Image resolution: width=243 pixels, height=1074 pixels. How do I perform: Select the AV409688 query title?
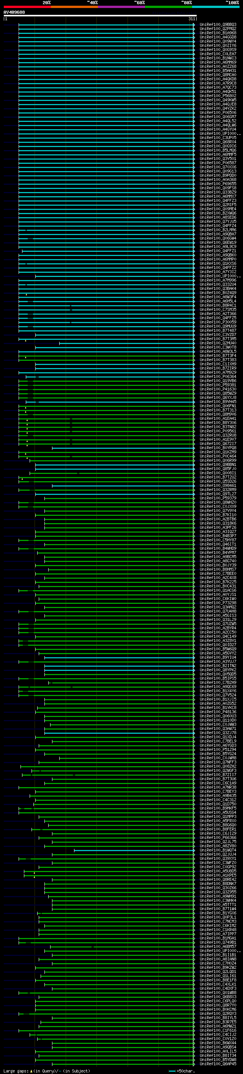coord(14,12)
